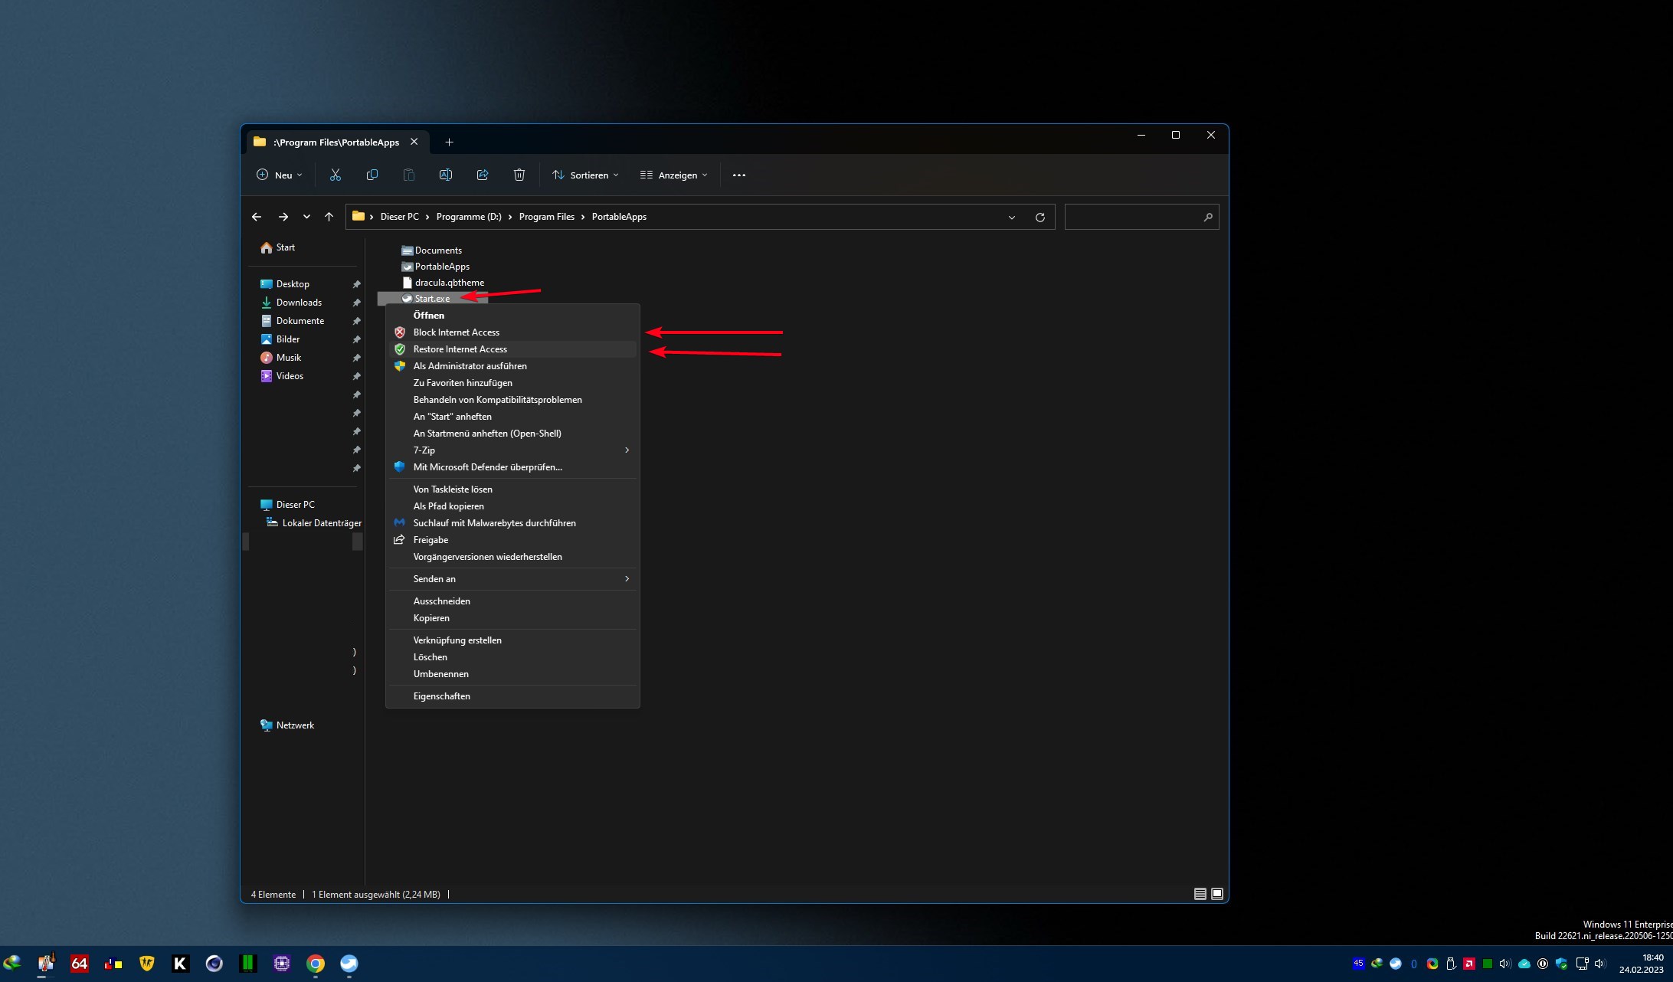1673x982 pixels.
Task: Click the Copy icon in toolbar
Action: point(372,175)
